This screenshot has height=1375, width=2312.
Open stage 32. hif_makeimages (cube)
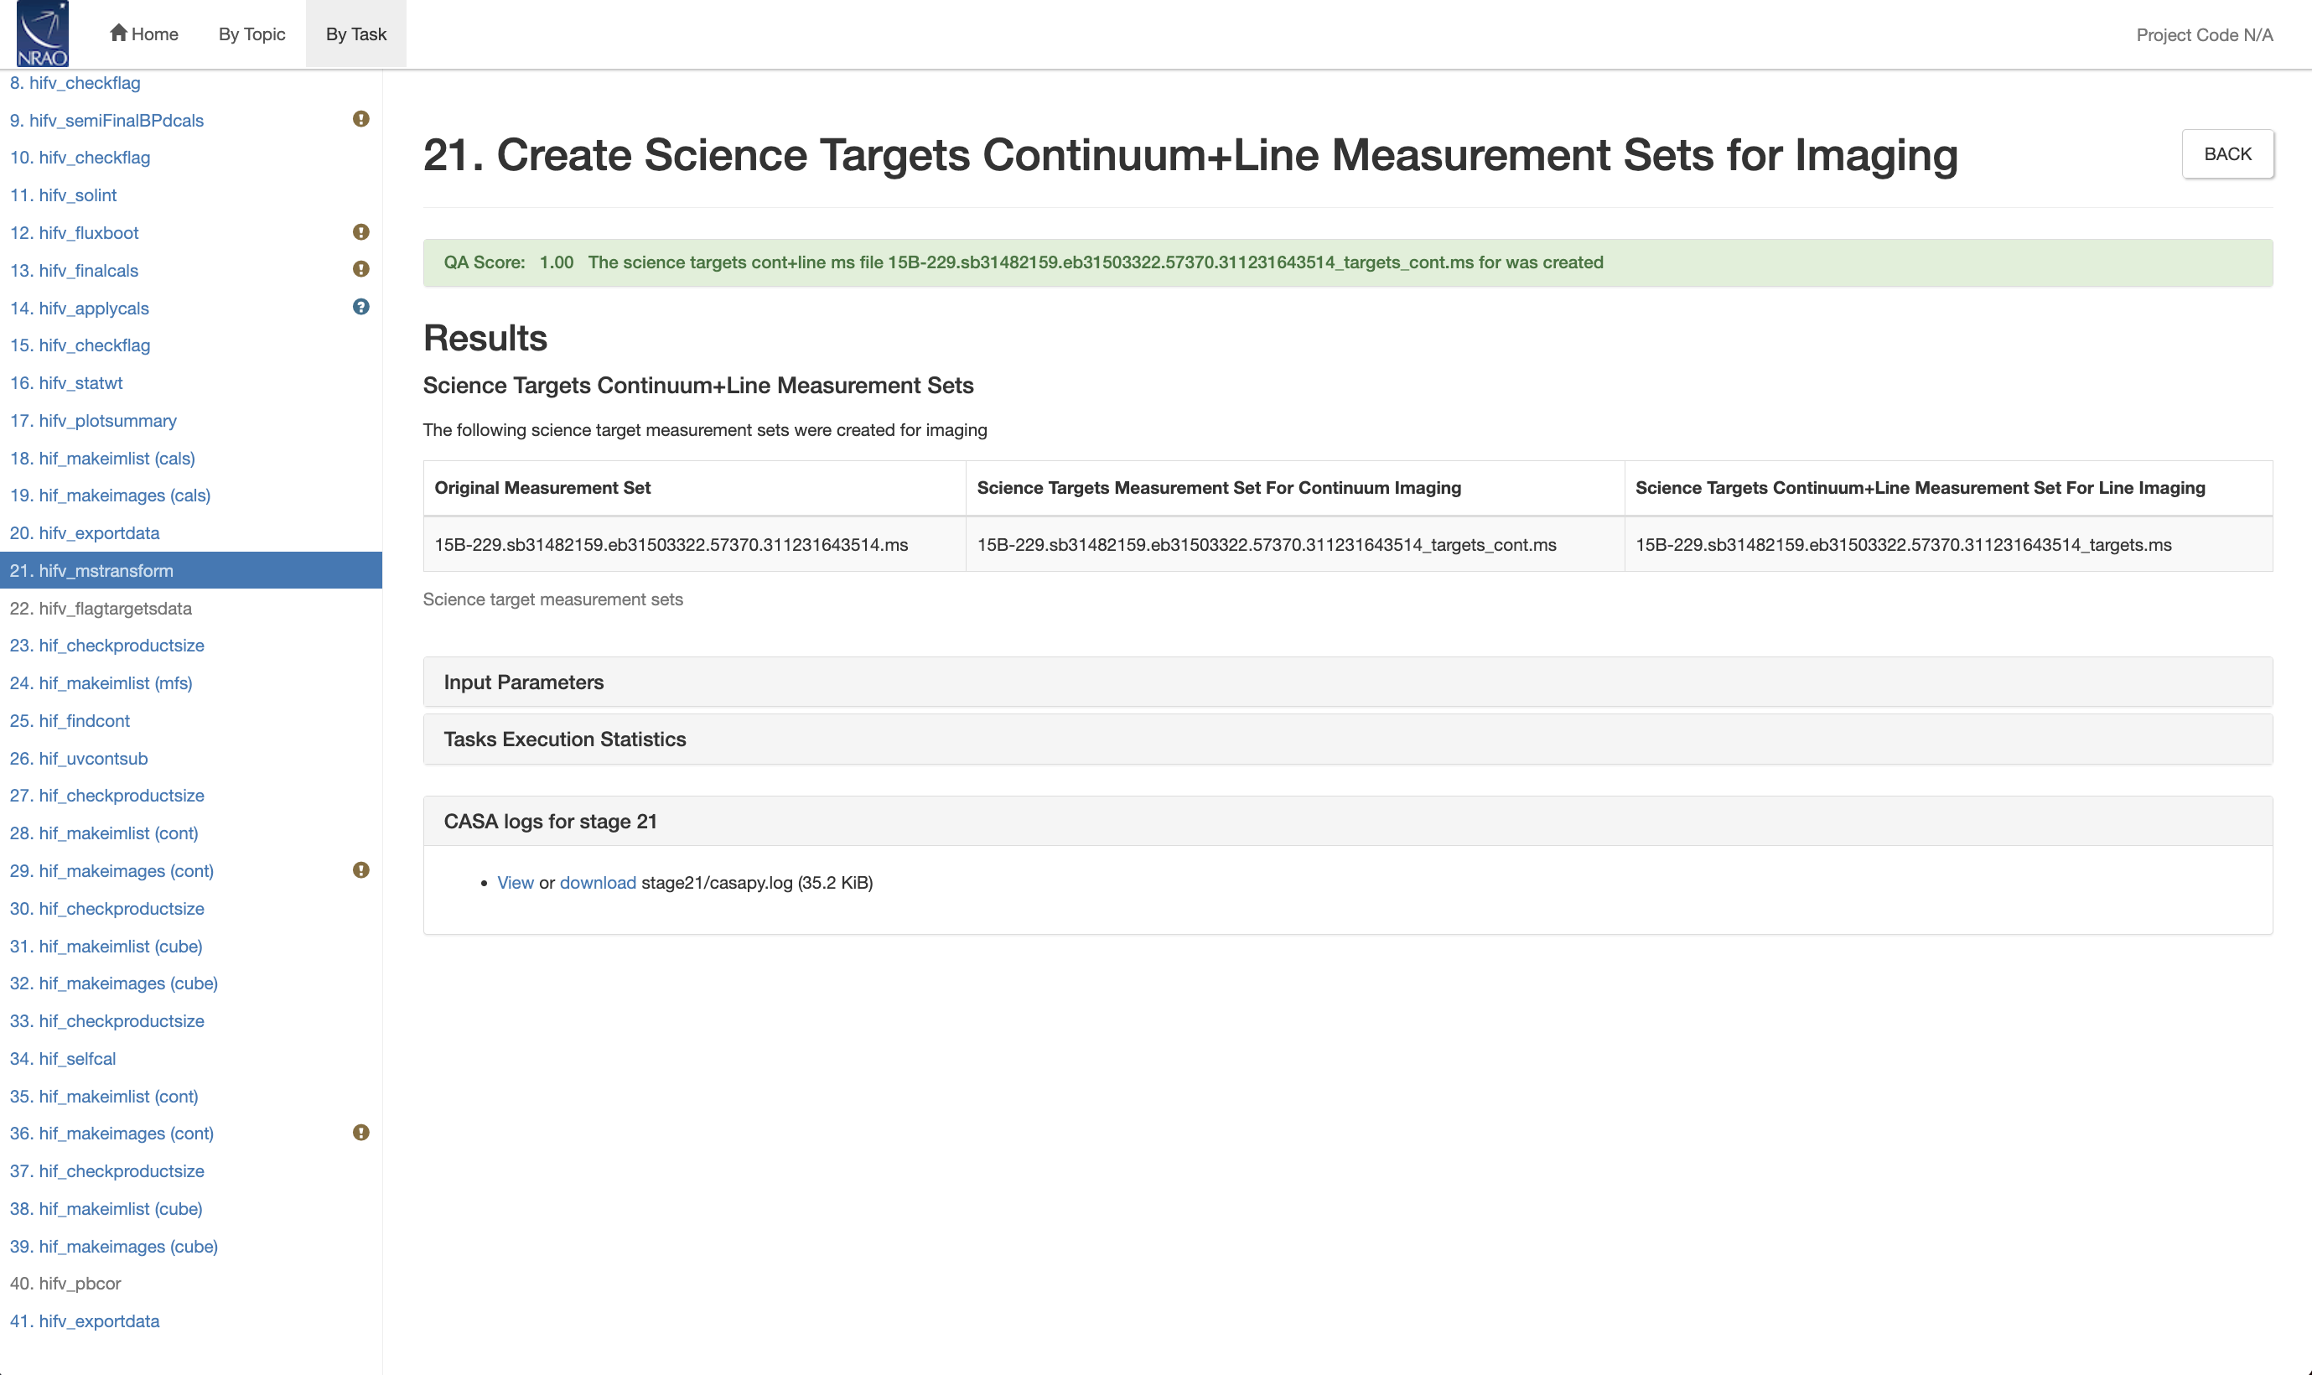114,983
